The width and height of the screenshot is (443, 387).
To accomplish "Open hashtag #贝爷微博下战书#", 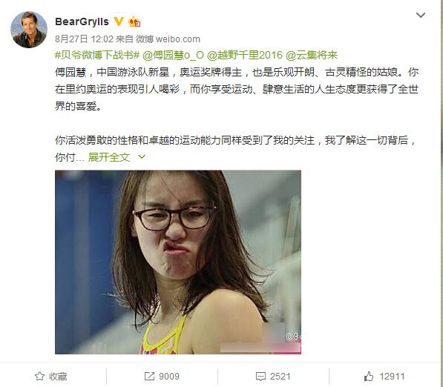I will pos(97,55).
